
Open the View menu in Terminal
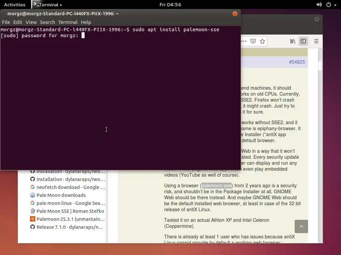tap(31, 22)
